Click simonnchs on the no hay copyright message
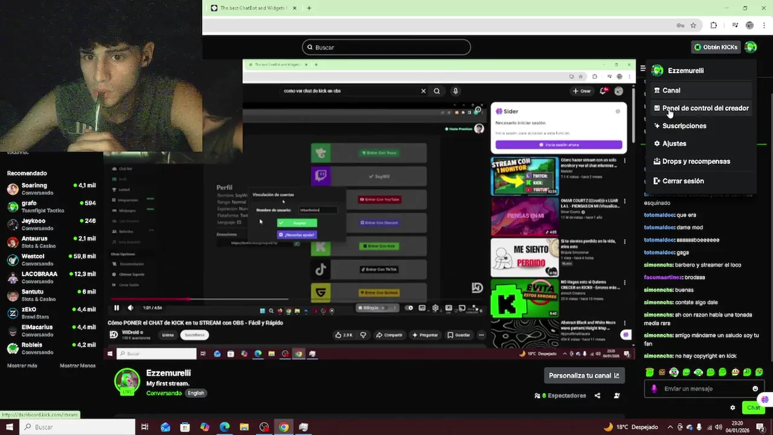This screenshot has width=773, height=435. [658, 356]
